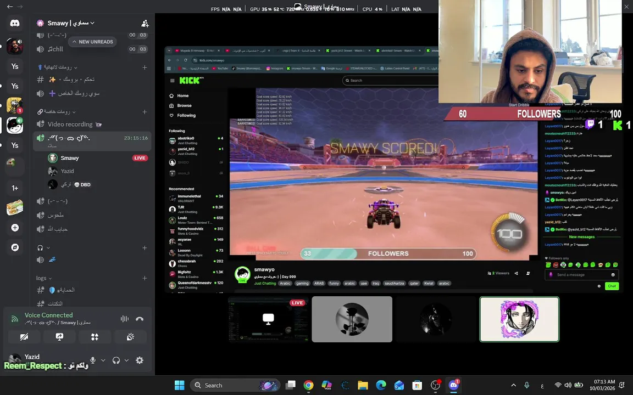The image size is (633, 395).
Task: Click the DBD user in the voice channel list
Action: pyautogui.click(x=98, y=184)
